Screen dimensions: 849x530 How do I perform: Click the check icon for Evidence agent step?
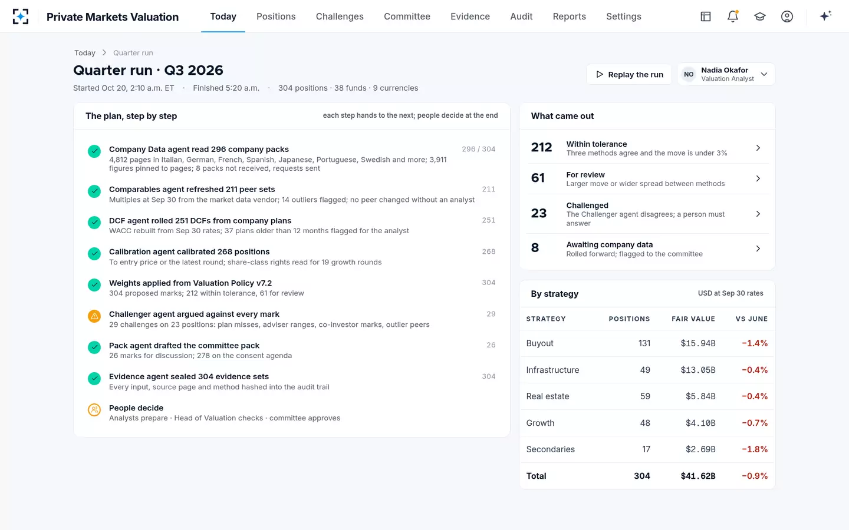[94, 379]
